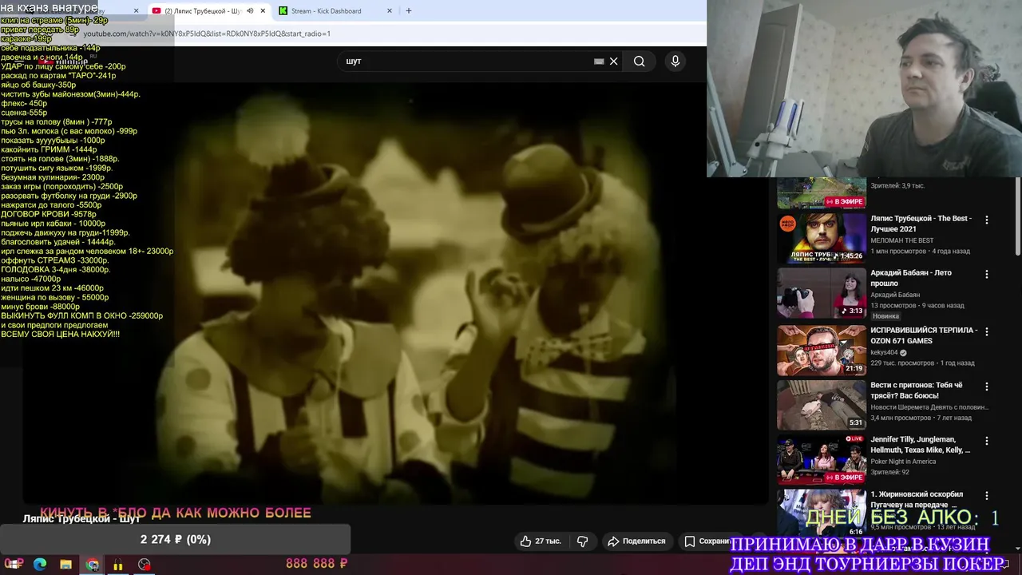Open title Ляпис Трубецкой - The Best - Лучшее 2021
Viewport: 1022px width, 575px height.
tap(921, 224)
